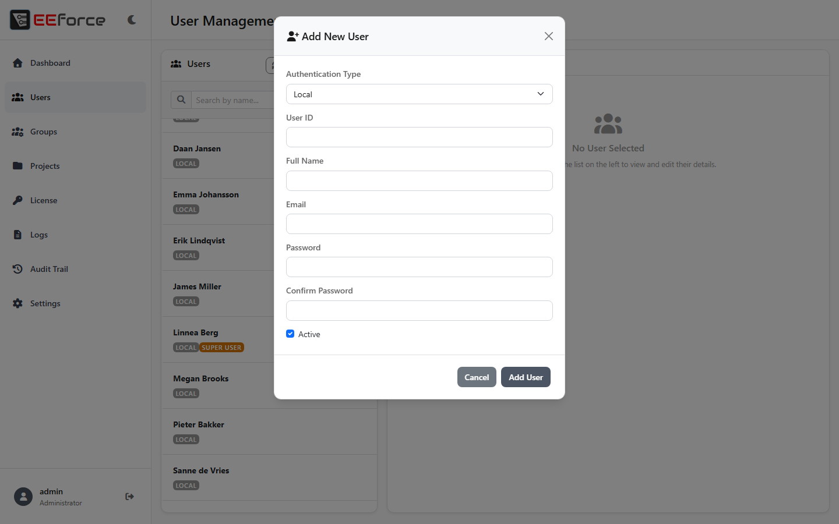Image resolution: width=839 pixels, height=524 pixels.
Task: Select Pieter Bakker in user list
Action: tap(269, 431)
